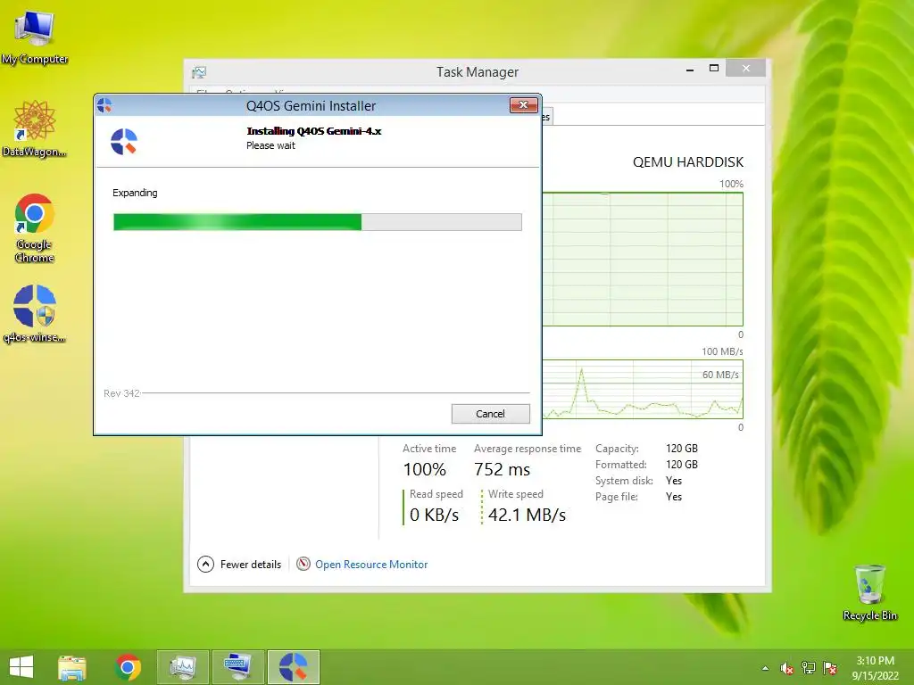The height and width of the screenshot is (685, 914).
Task: Open Resource Monitor link in Task Manager
Action: 371,565
